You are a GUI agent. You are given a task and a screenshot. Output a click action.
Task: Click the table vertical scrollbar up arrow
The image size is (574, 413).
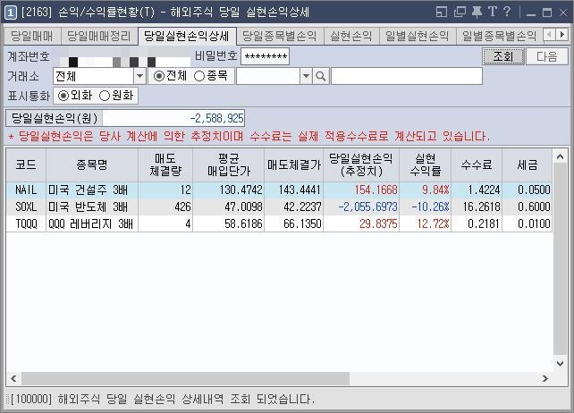tap(560, 156)
